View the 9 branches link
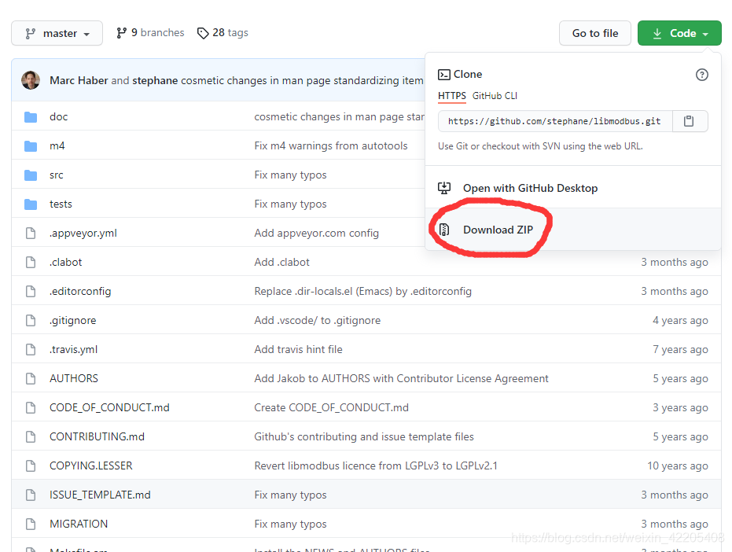 click(x=150, y=33)
